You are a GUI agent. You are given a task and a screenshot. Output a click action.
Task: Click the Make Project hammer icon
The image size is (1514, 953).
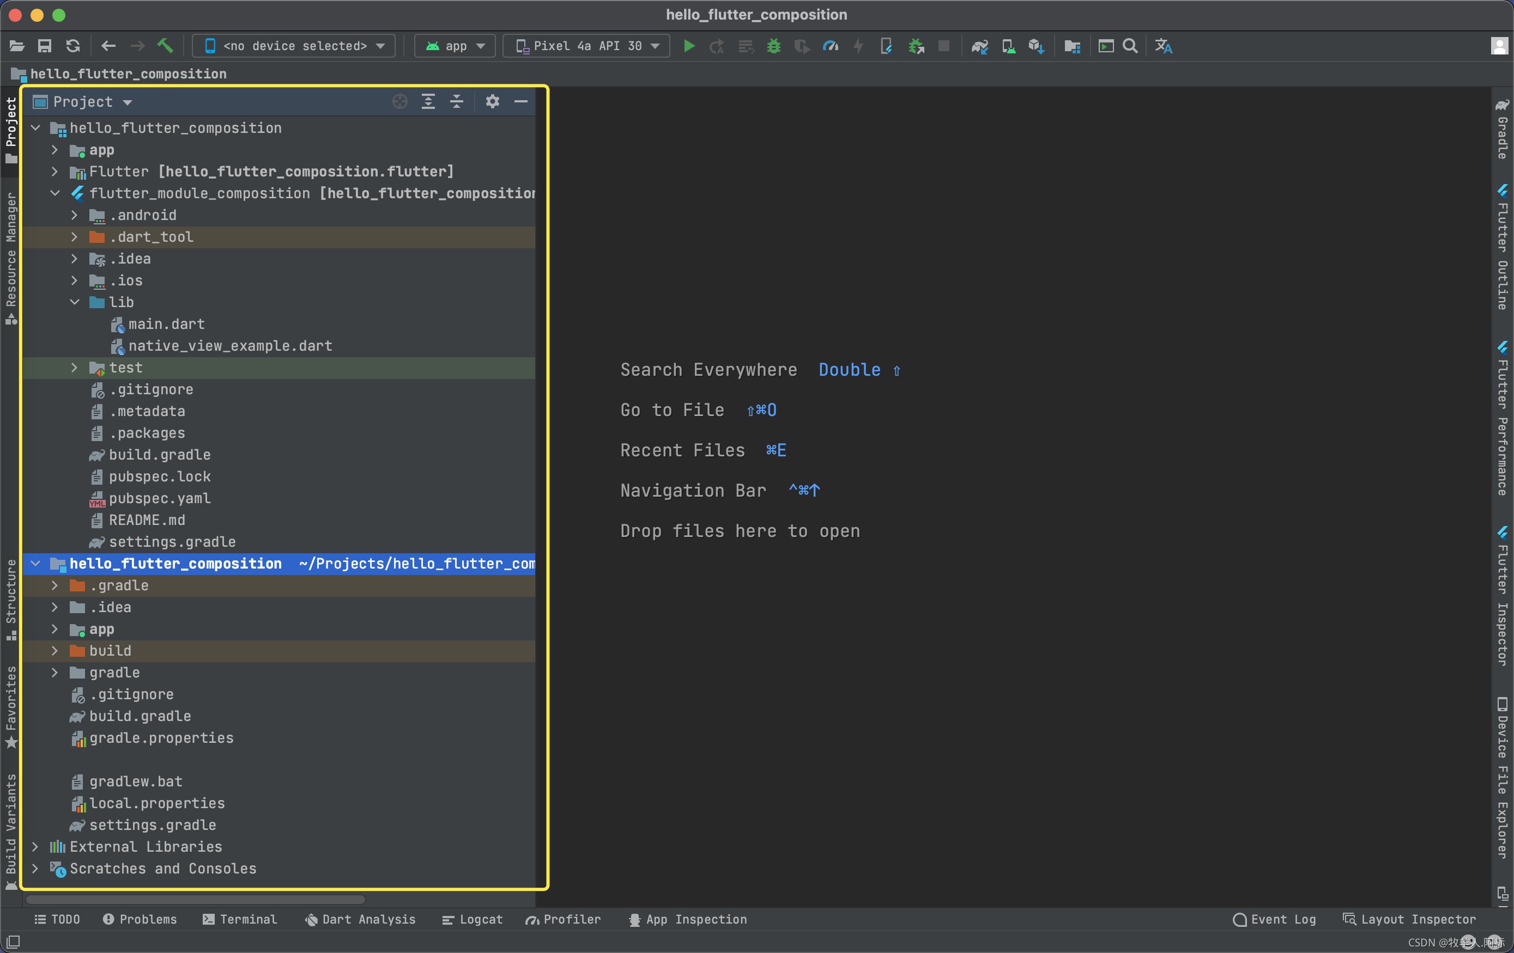coord(165,46)
